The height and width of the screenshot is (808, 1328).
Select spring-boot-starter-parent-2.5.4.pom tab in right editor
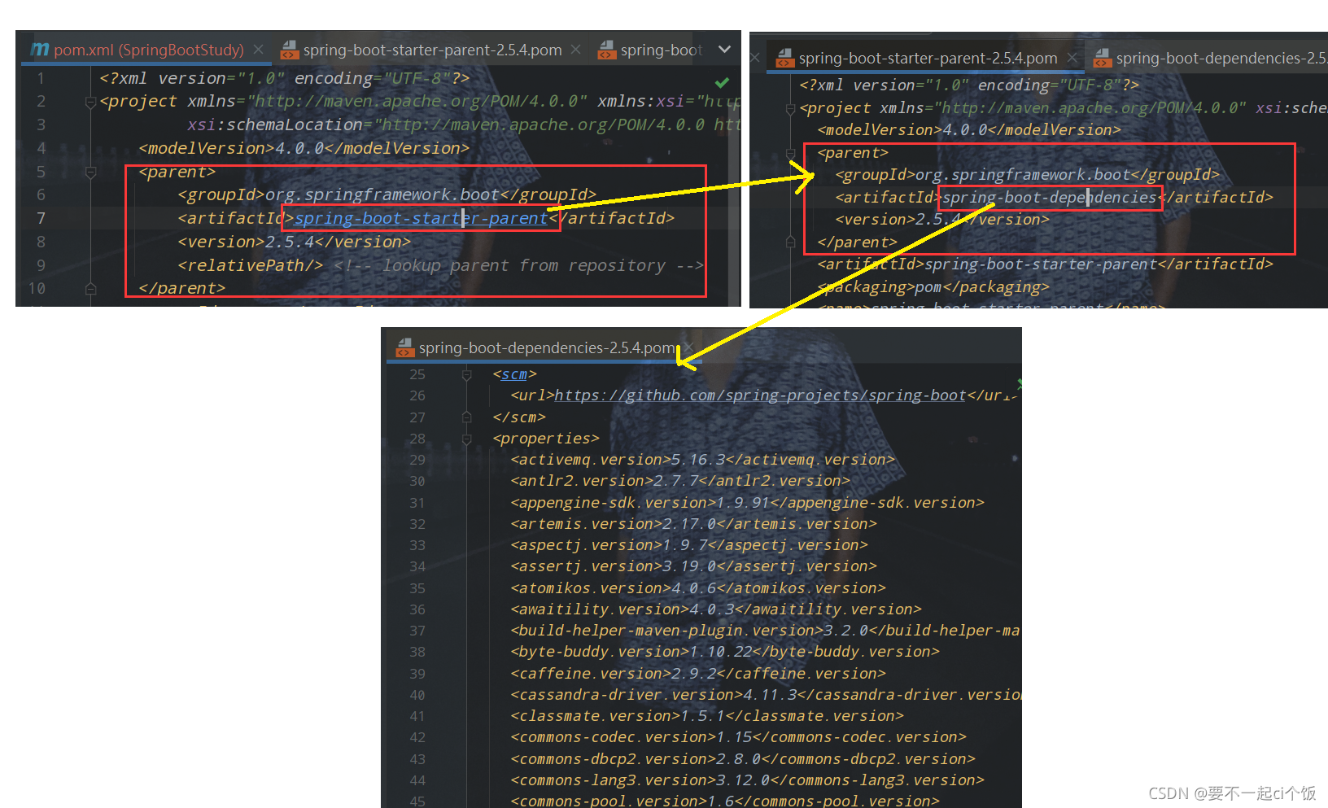928,58
